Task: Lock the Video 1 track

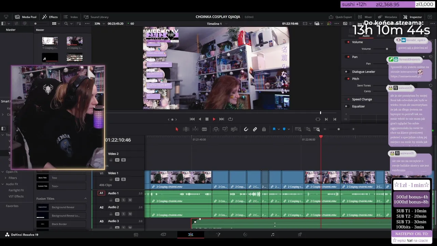Action: tap(111, 179)
